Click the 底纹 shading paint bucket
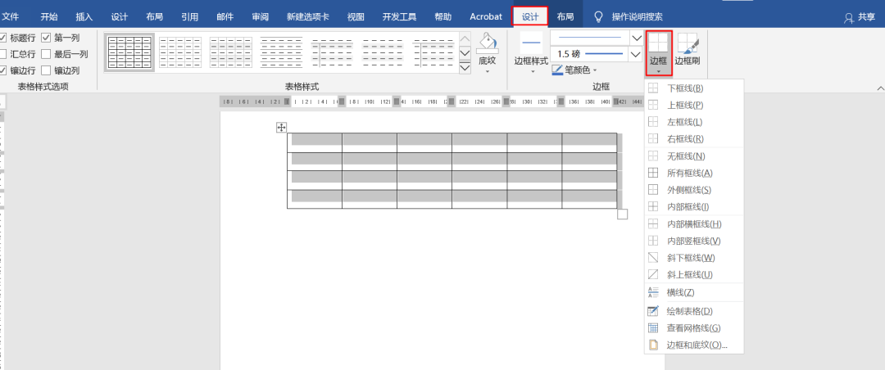 point(487,43)
